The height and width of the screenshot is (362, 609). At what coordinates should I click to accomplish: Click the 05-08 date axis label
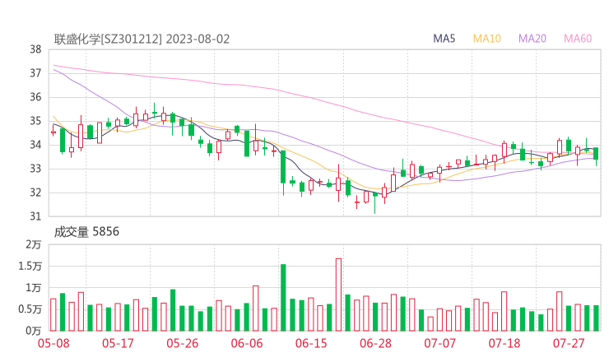coord(53,343)
